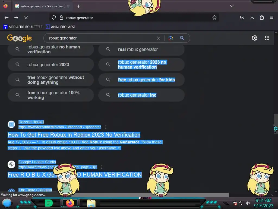278x209 pixels.
Task: Click the Google Looker Studio site name
Action: click(x=37, y=162)
